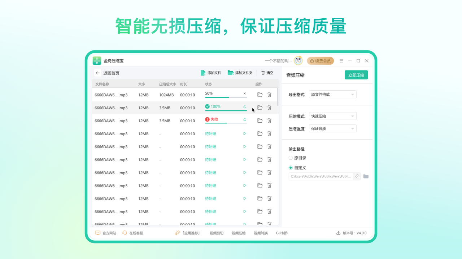Click the 添加文件 add file icon
The image size is (462, 259).
204,73
